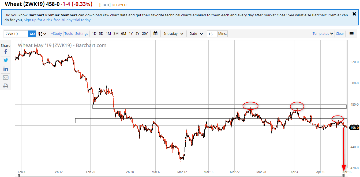
Task: Email the chart via envelope icon
Action: coord(6,78)
